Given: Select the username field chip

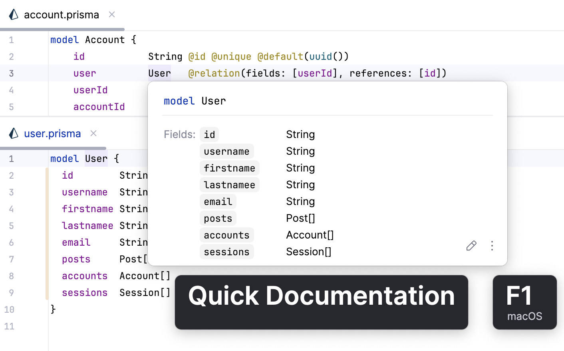Looking at the screenshot, I should coord(226,151).
